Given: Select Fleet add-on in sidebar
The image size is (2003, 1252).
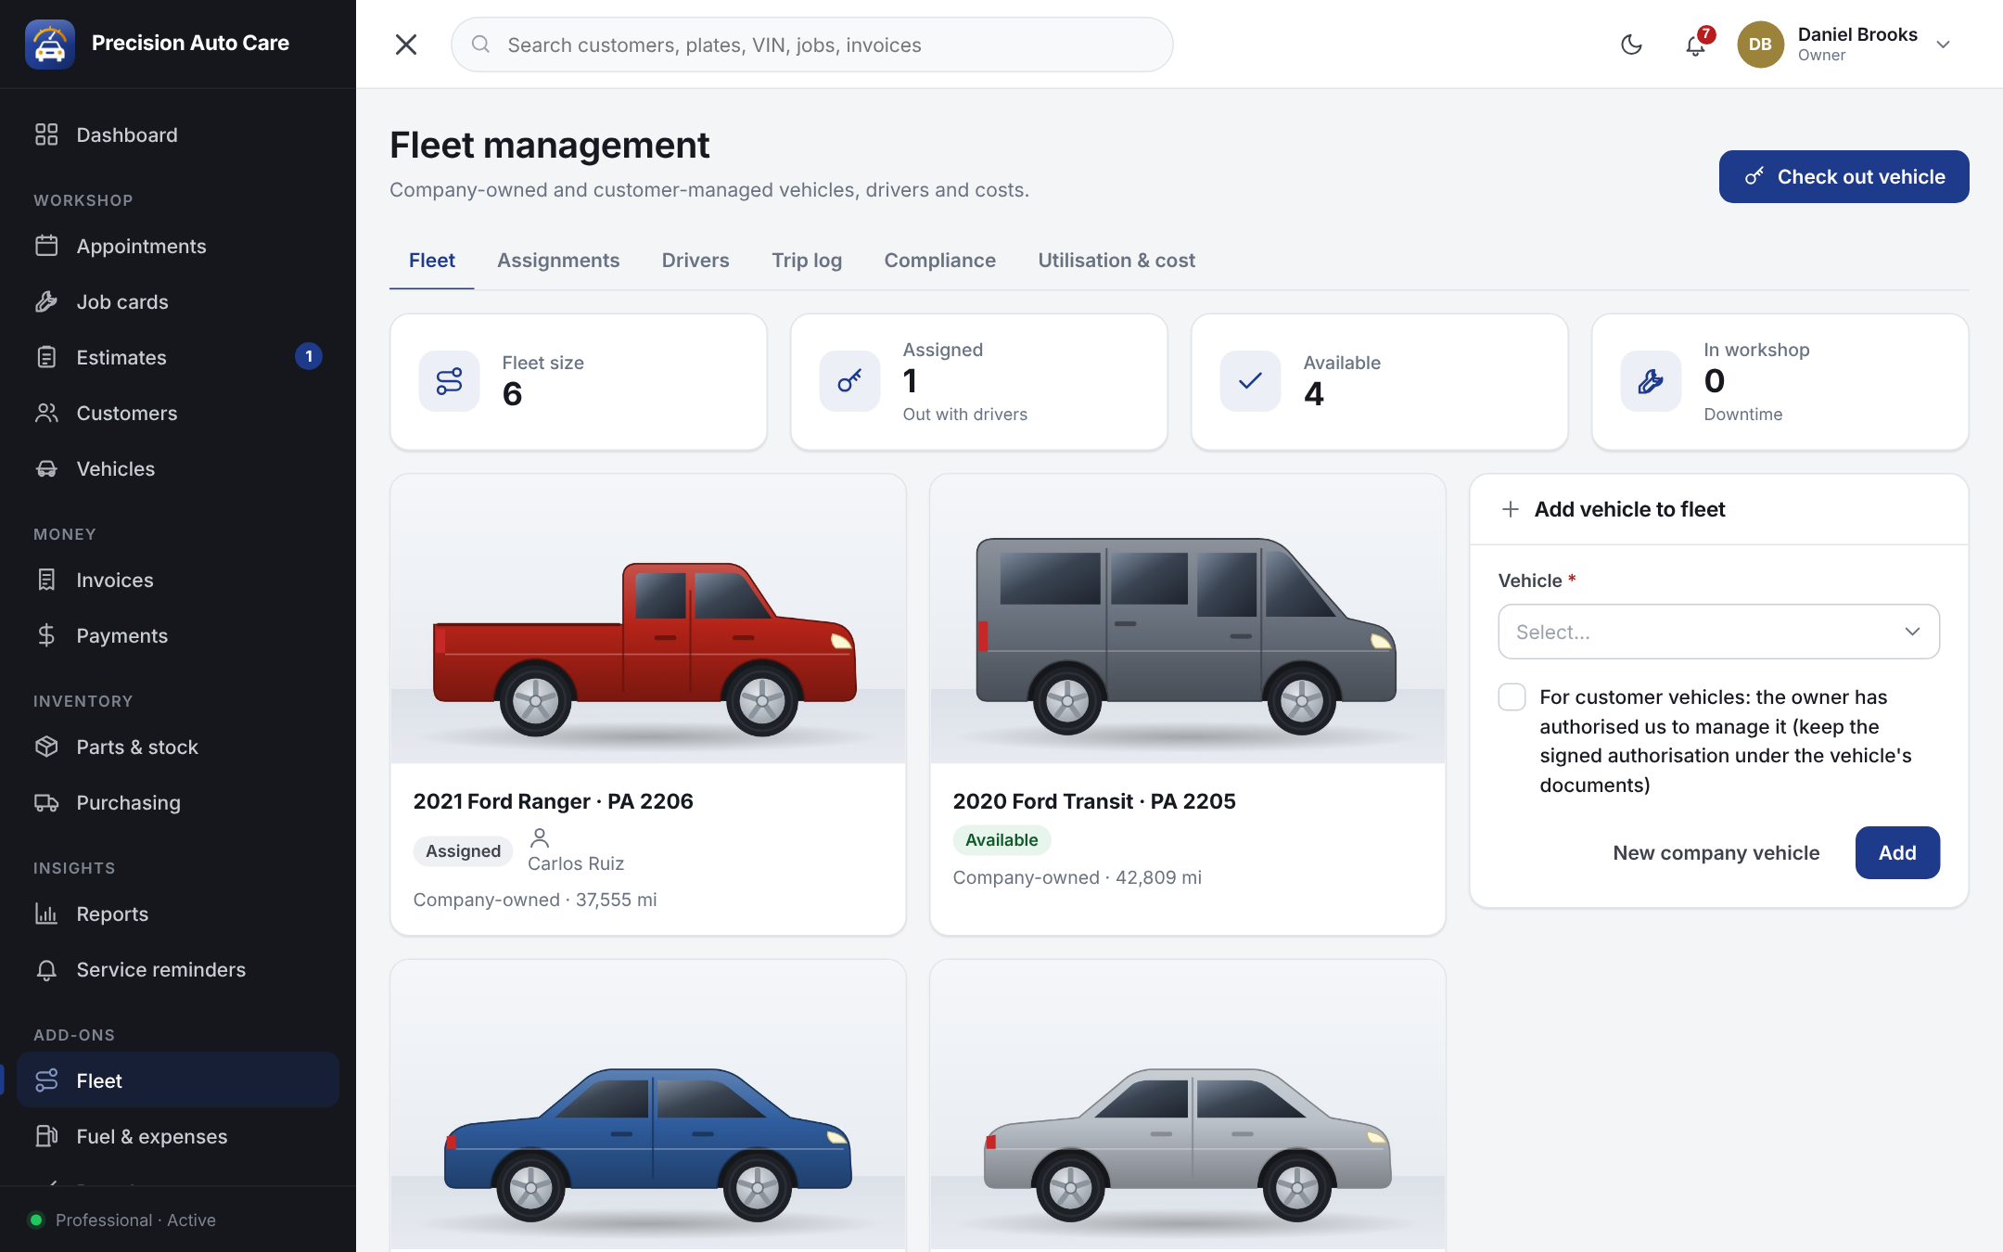Looking at the screenshot, I should click(178, 1080).
